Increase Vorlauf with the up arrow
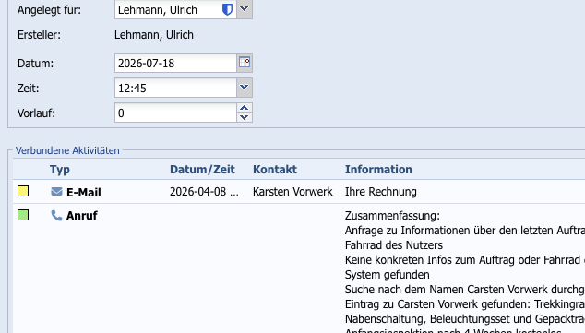Viewport: 585px width, 333px height. pyautogui.click(x=245, y=108)
